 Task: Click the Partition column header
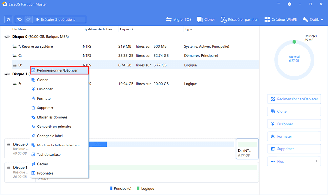point(19,29)
